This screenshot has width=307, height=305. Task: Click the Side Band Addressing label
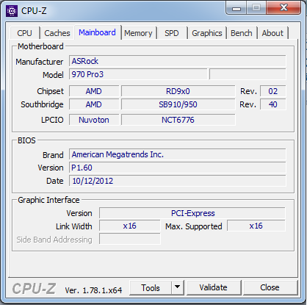click(x=54, y=240)
